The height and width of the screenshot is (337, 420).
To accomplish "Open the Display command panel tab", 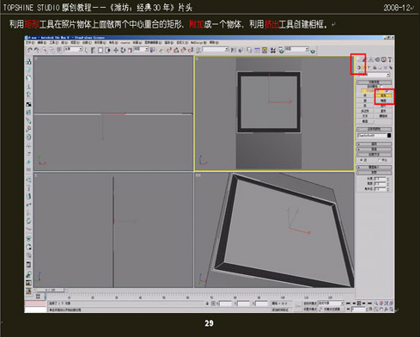I will pos(383,59).
